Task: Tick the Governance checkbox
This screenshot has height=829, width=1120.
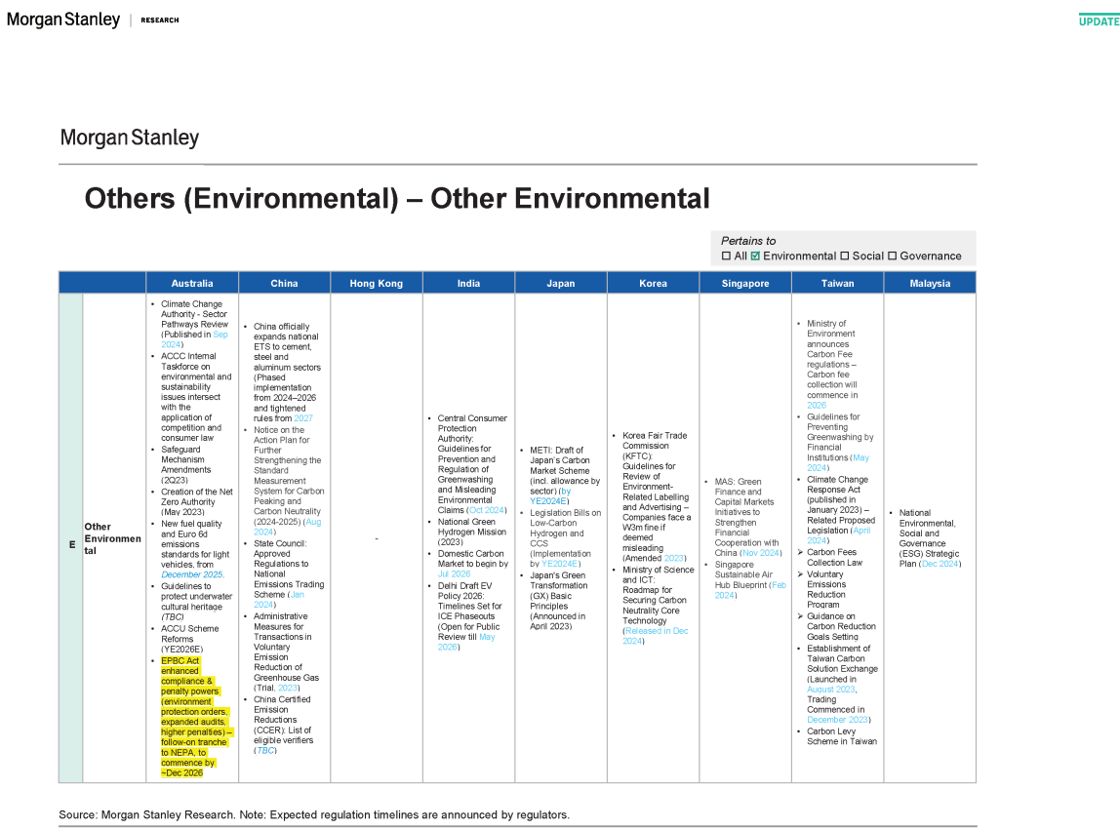Action: [892, 256]
